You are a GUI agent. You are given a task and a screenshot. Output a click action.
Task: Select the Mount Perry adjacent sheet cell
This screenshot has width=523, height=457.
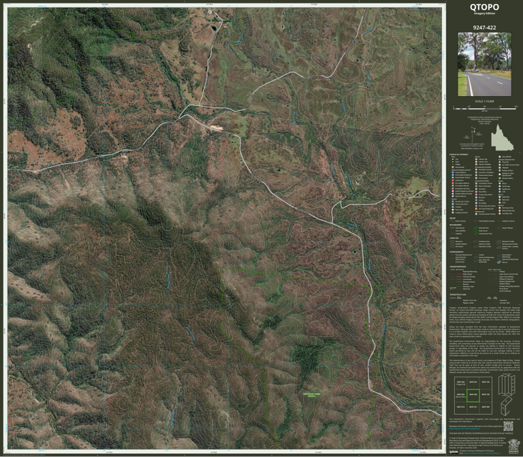click(460, 395)
